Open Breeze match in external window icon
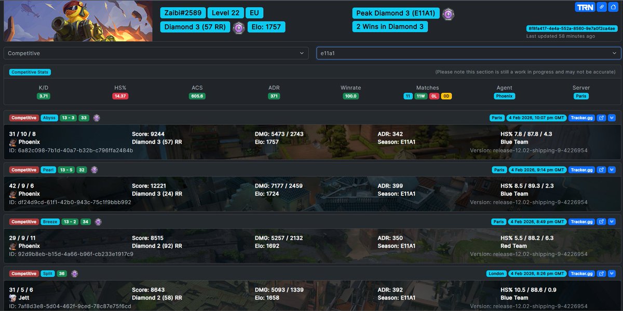This screenshot has width=623, height=311. click(601, 222)
